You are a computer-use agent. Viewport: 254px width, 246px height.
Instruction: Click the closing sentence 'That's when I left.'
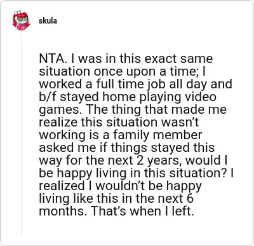pyautogui.click(x=143, y=211)
